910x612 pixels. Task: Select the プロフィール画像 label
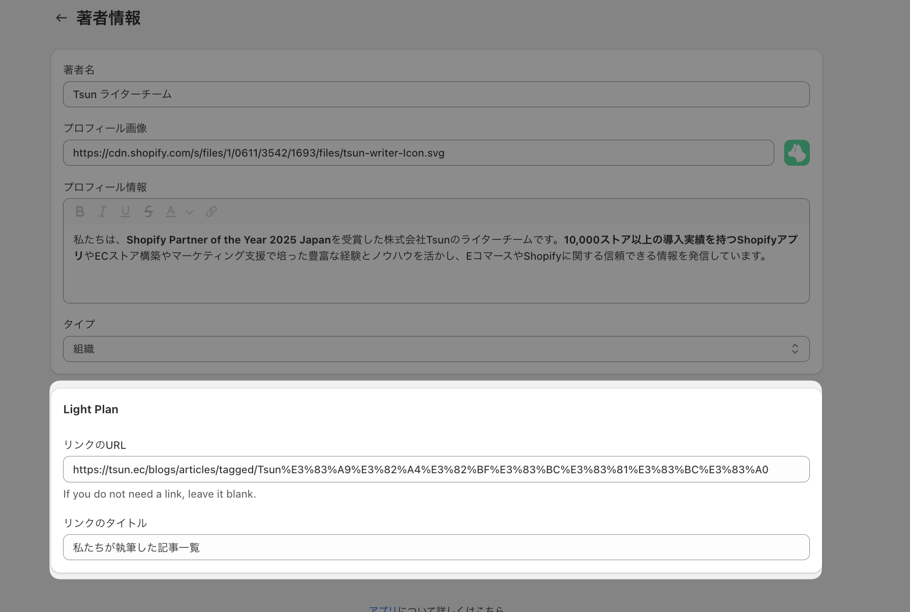[105, 129]
